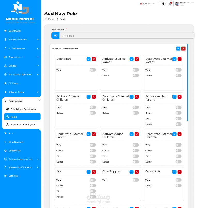Expand Added Parents chevron in sidebar
197x208 pixels.
pyautogui.click(x=38, y=48)
